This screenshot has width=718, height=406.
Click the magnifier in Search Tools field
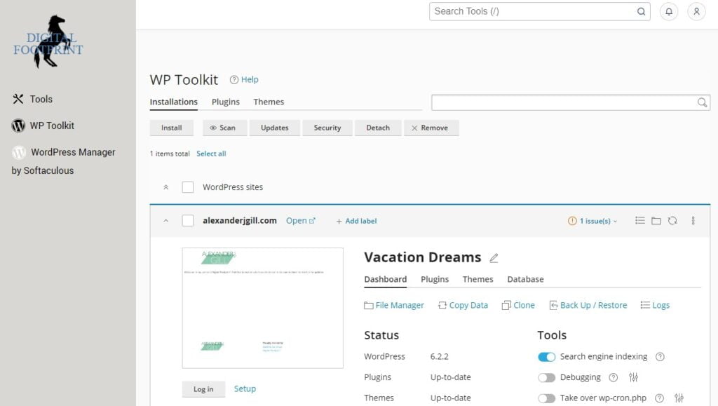pos(641,11)
